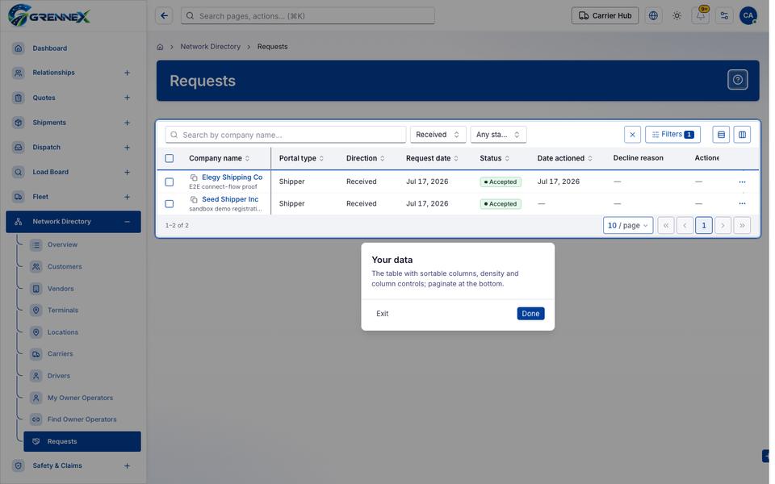Viewport: 775px width, 484px height.
Task: Select the Requests submenu item
Action: coord(82,441)
